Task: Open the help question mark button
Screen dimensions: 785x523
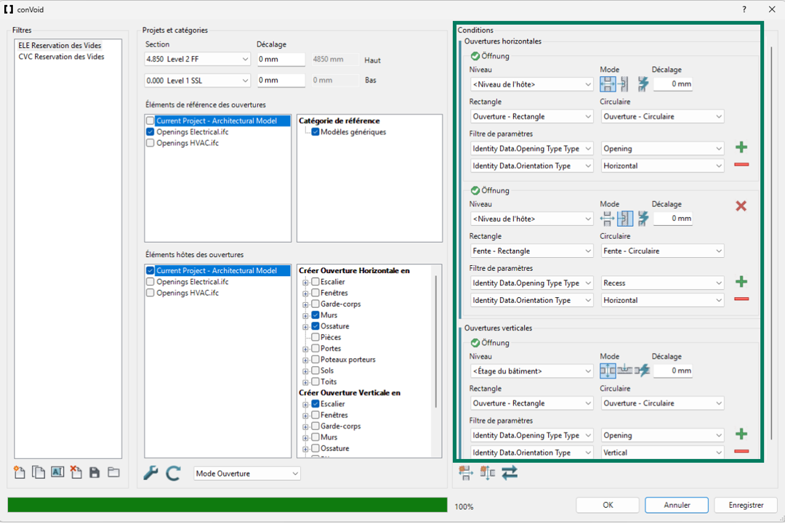Action: [x=744, y=9]
